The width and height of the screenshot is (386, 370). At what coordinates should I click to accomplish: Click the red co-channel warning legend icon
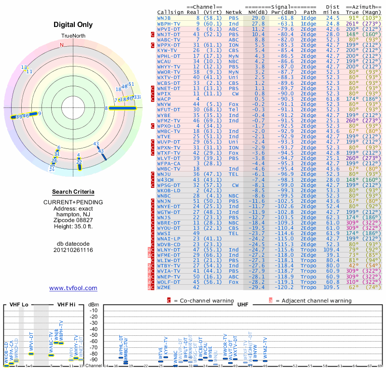tap(169, 301)
